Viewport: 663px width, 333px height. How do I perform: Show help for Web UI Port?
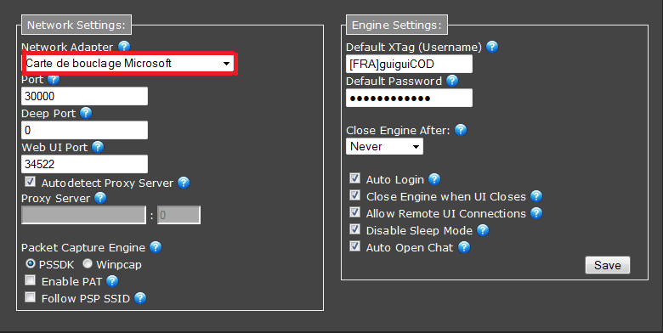pos(98,147)
